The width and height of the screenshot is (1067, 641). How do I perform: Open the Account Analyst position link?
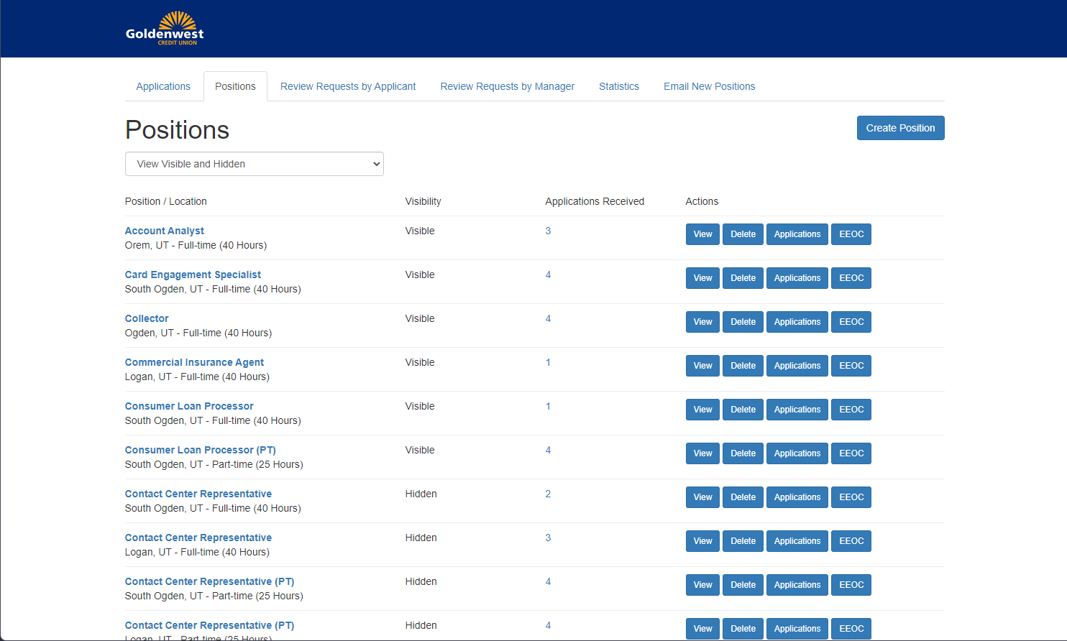coord(165,231)
